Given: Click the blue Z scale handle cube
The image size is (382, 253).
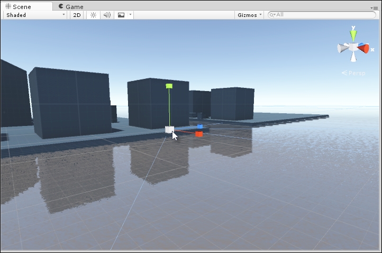Looking at the screenshot, I should 200,126.
